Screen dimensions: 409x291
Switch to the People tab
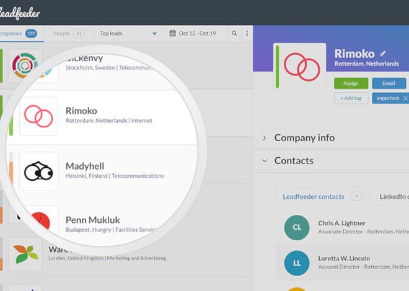click(69, 33)
